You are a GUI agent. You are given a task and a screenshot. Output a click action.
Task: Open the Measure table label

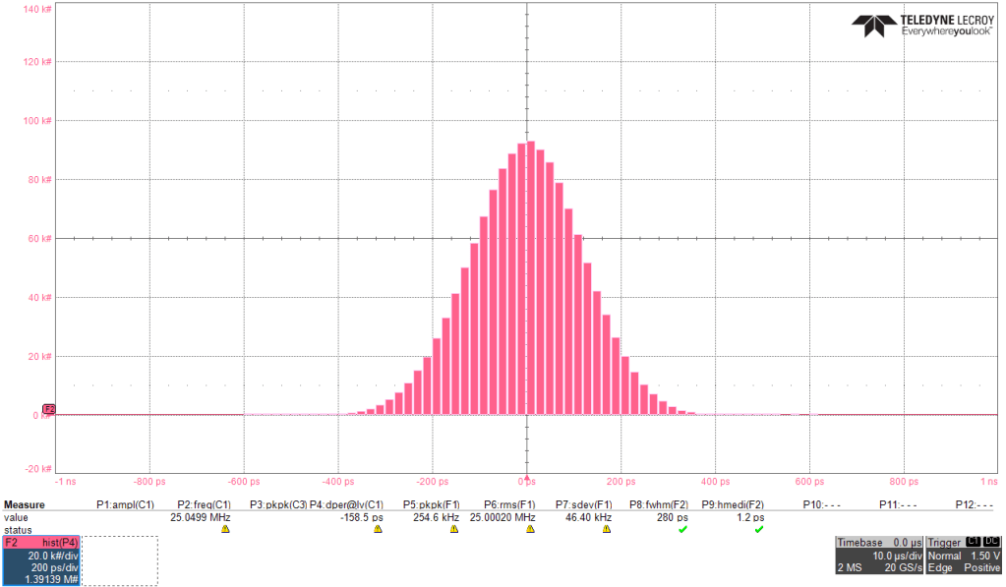(x=25, y=504)
